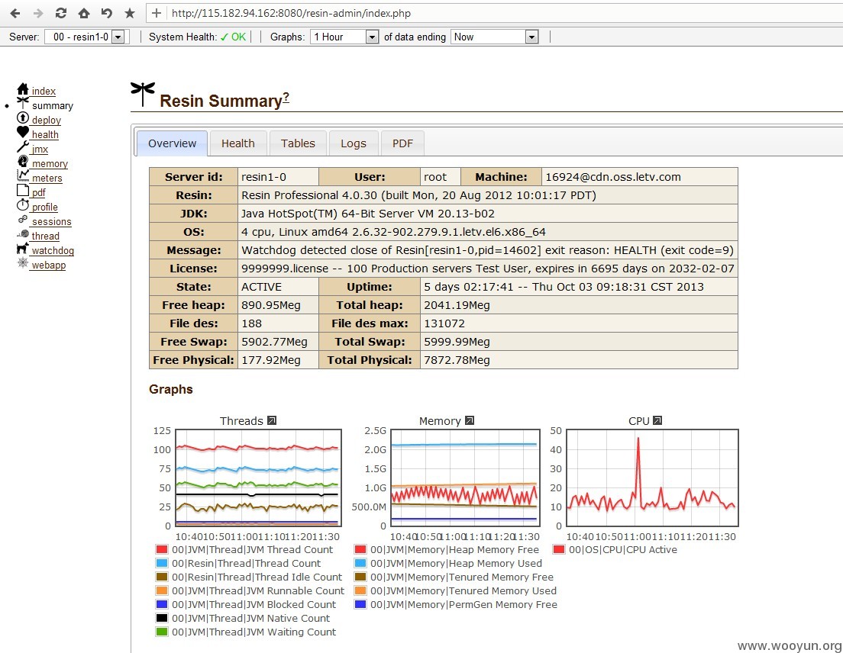
Task: Click the stopwatch icon beside profile
Action: 23,204
